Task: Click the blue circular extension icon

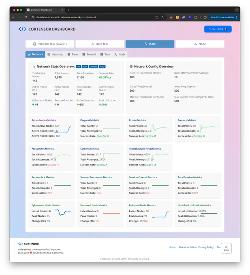Action: 190,17
